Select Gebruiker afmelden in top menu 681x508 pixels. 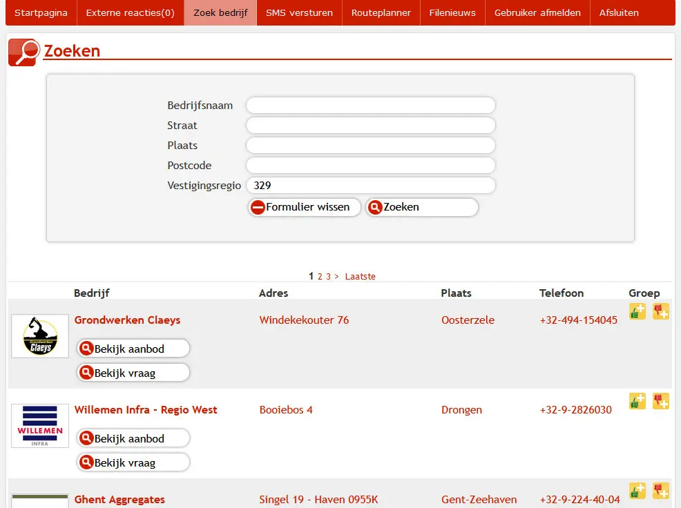tap(537, 12)
